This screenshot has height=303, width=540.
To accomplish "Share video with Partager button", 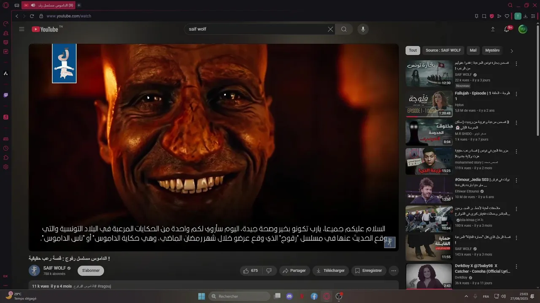I will 294,271.
